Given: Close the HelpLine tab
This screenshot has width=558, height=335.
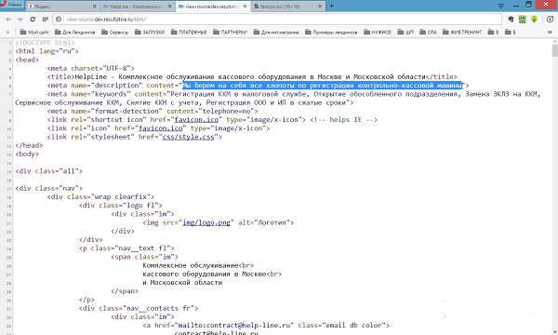Looking at the screenshot, I should tap(169, 7).
